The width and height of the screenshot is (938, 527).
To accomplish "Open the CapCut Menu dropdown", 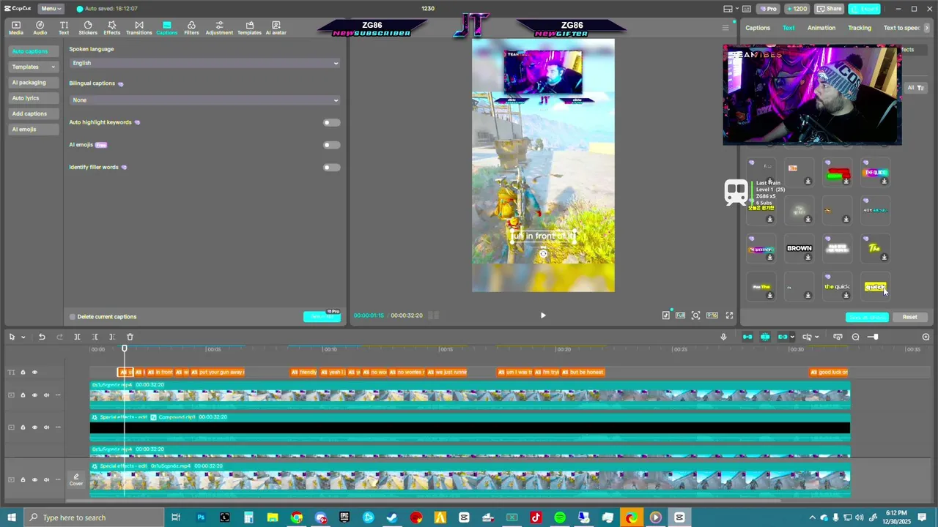I will [50, 9].
